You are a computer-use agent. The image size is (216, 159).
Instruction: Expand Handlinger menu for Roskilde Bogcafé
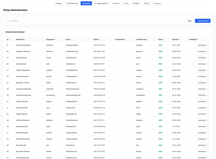(203, 132)
